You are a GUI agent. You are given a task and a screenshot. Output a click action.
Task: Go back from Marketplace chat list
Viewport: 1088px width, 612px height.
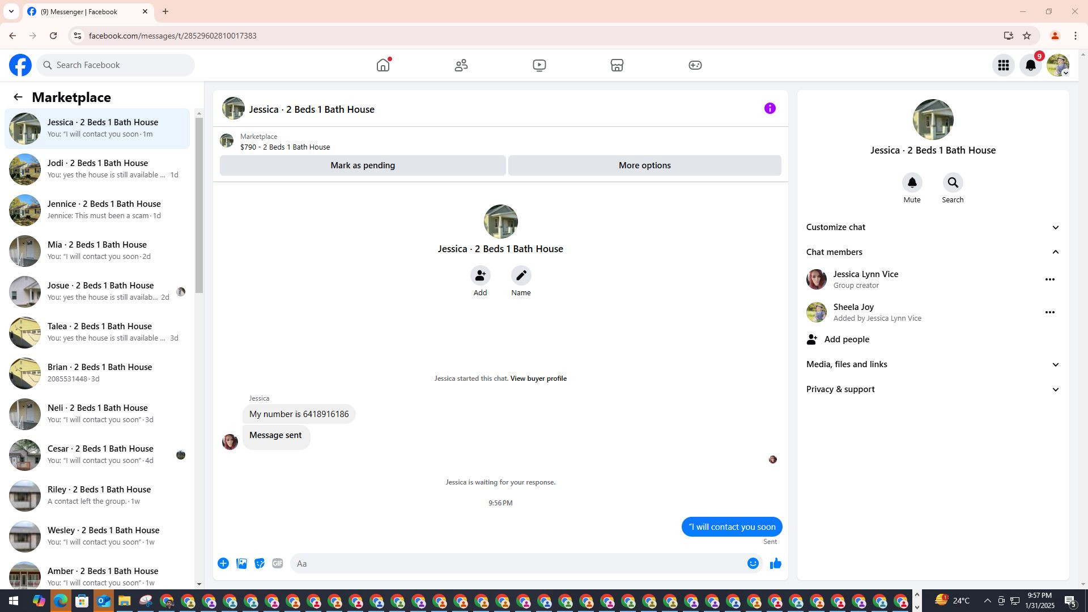(x=18, y=97)
